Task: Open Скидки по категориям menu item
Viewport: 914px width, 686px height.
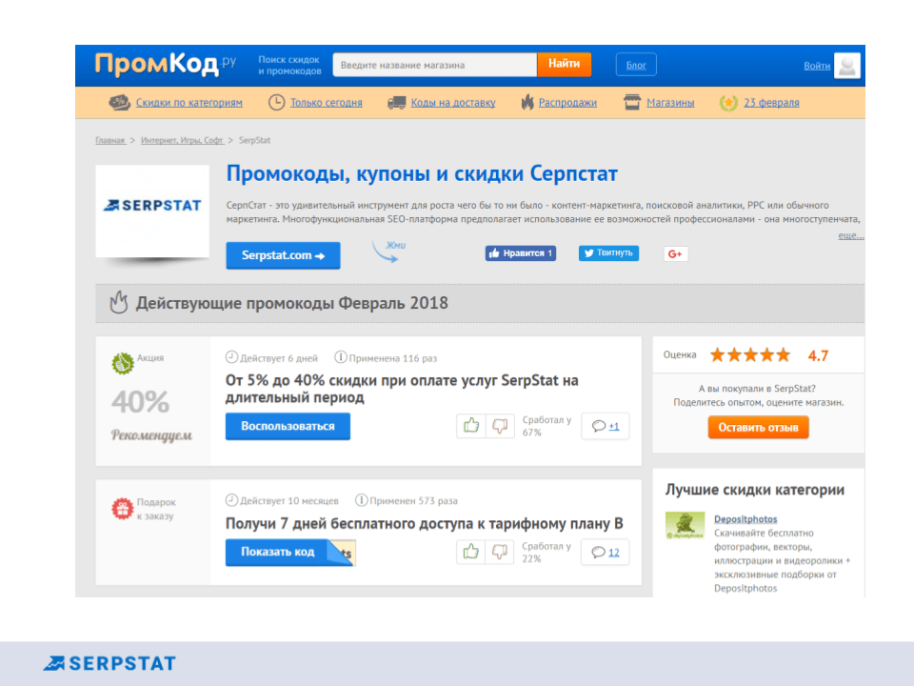Action: point(189,103)
